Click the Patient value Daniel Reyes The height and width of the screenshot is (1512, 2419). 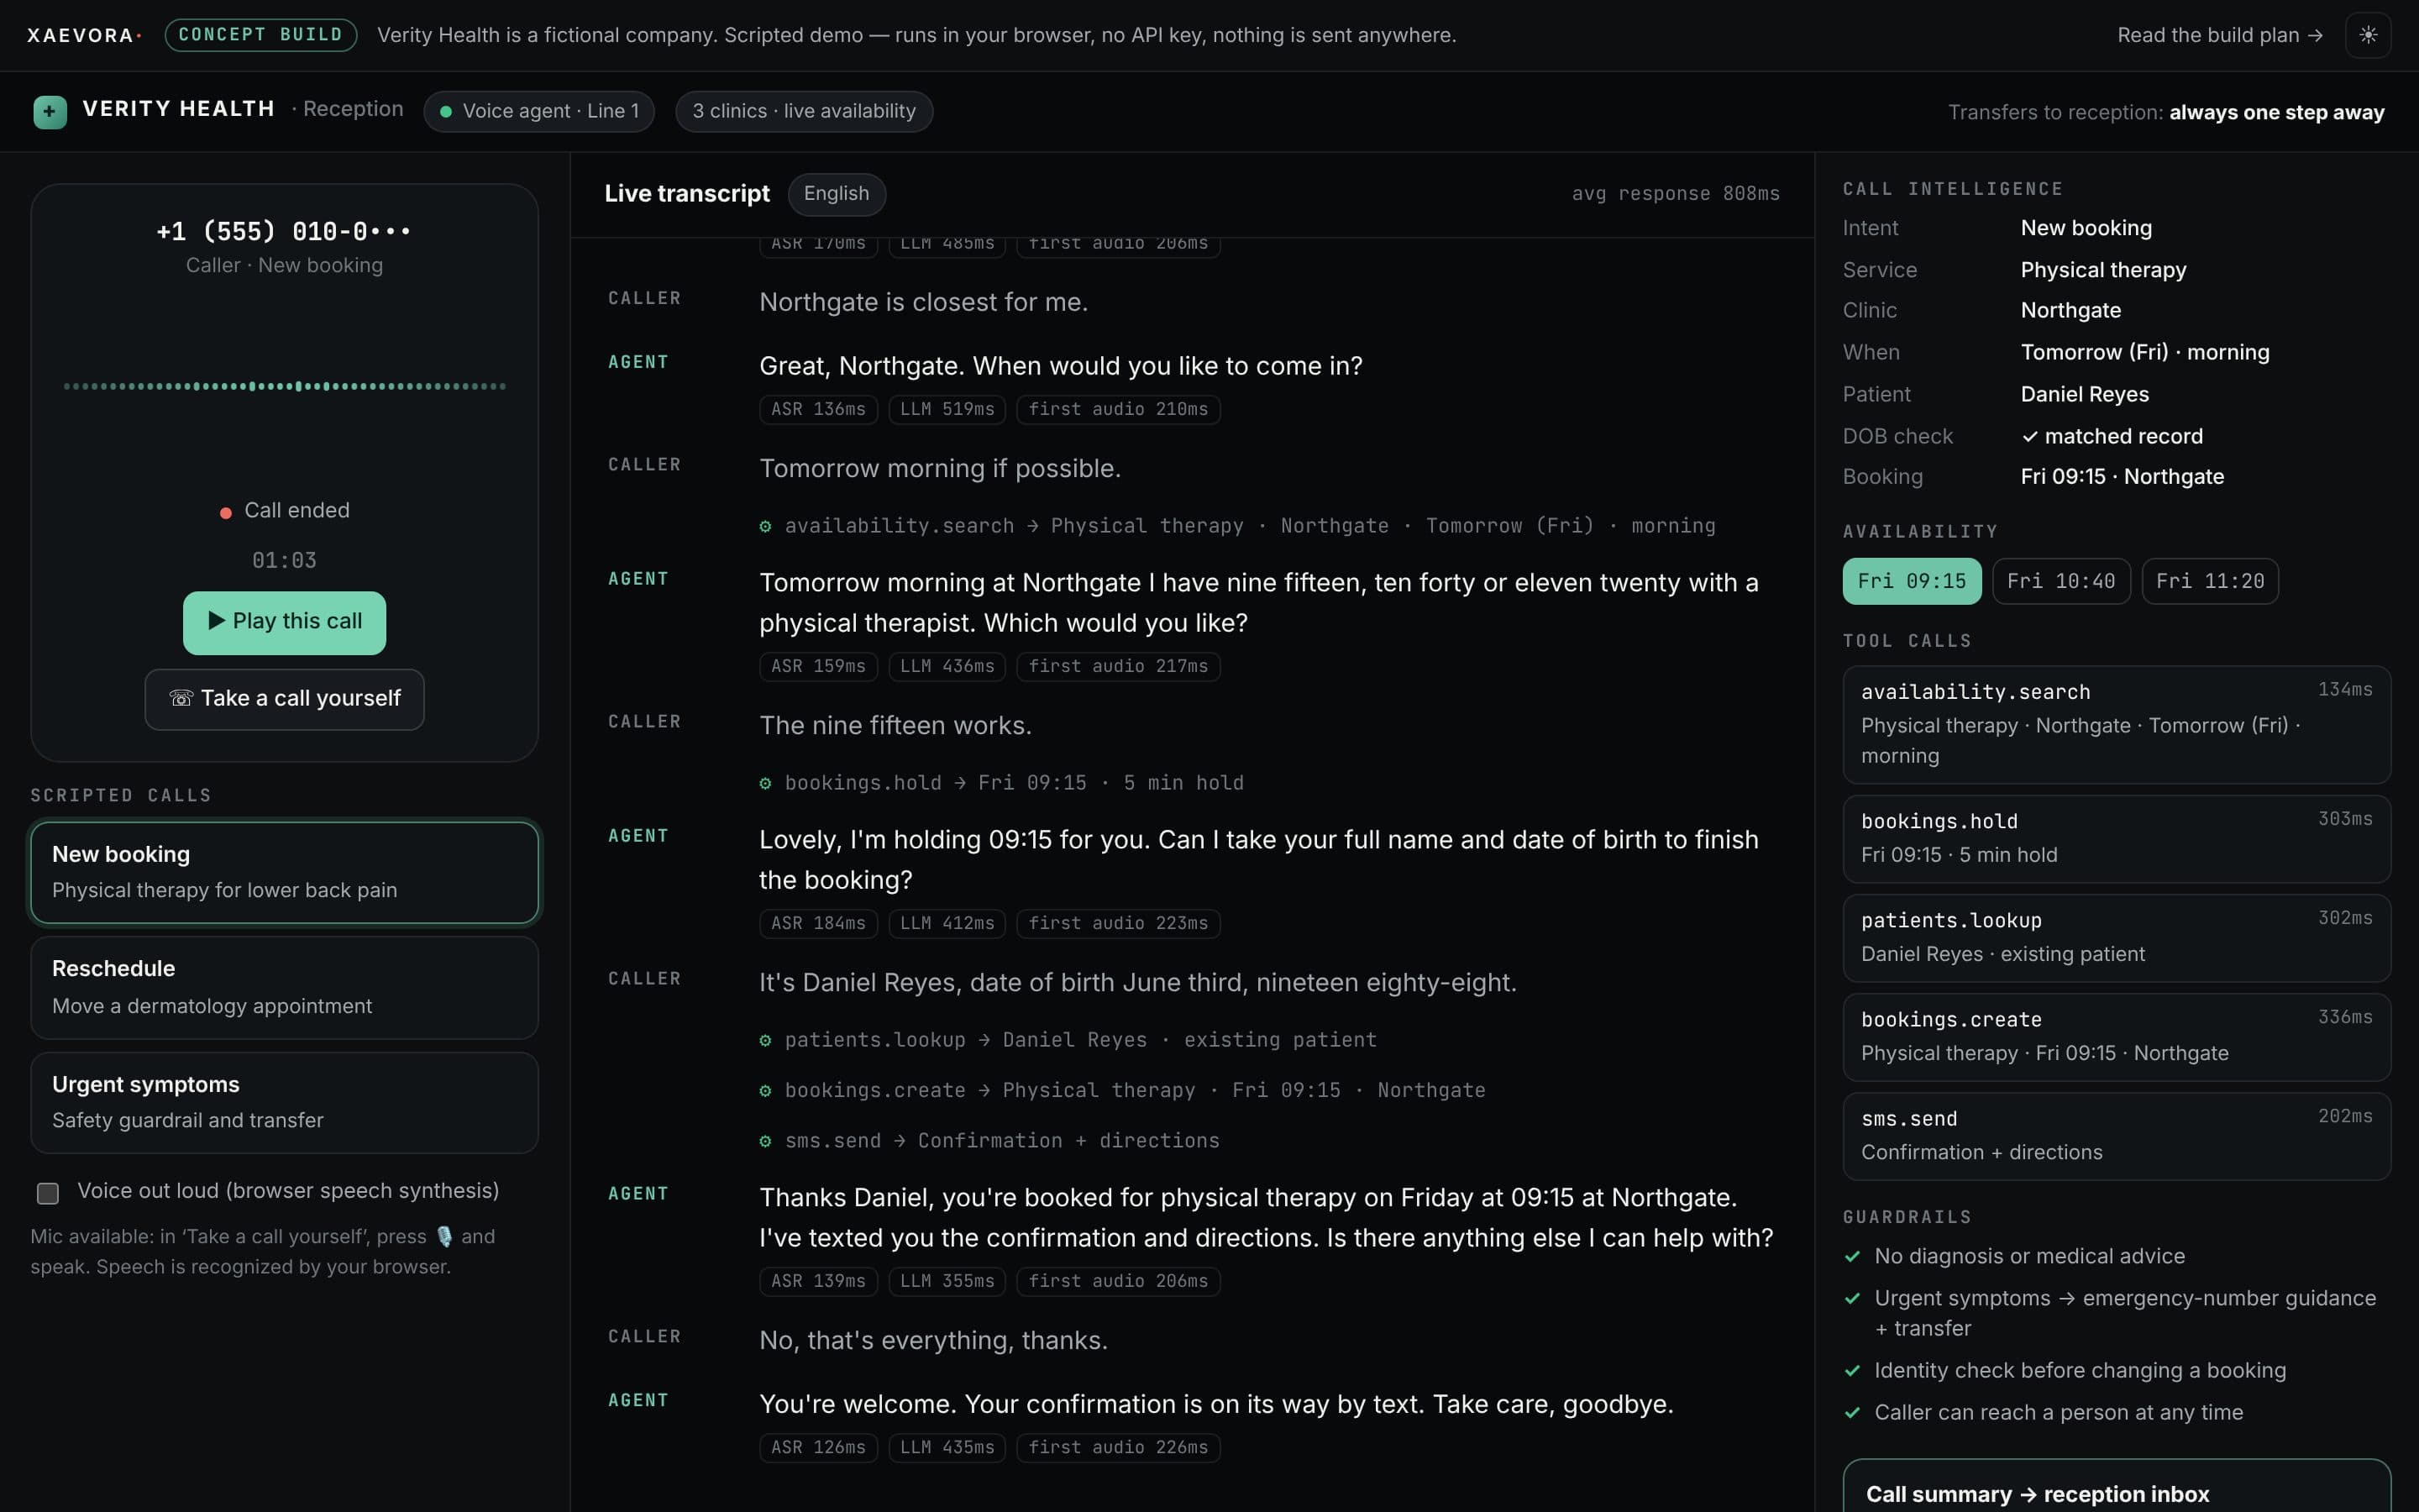[2084, 394]
